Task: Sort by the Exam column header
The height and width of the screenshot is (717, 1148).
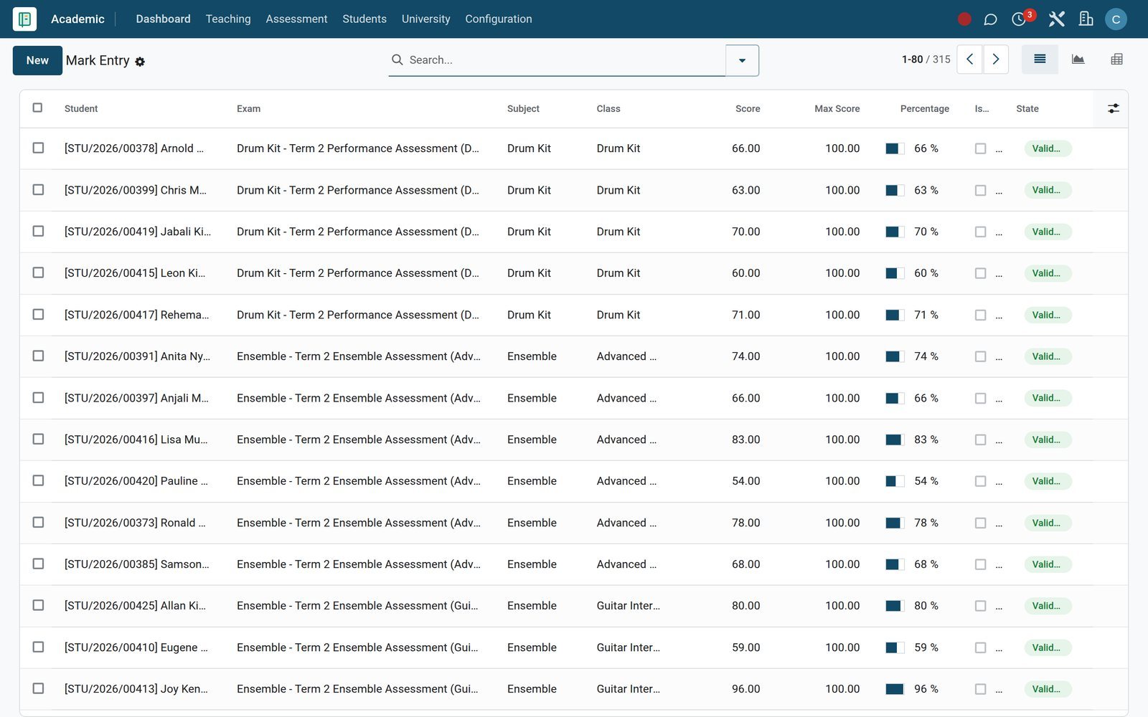Action: 249,109
